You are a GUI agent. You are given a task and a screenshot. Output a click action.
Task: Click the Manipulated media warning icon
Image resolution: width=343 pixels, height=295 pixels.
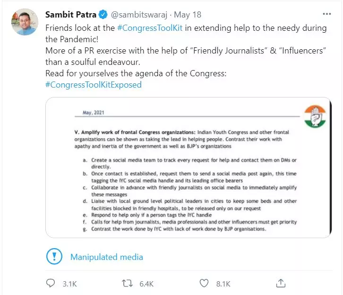click(x=55, y=257)
